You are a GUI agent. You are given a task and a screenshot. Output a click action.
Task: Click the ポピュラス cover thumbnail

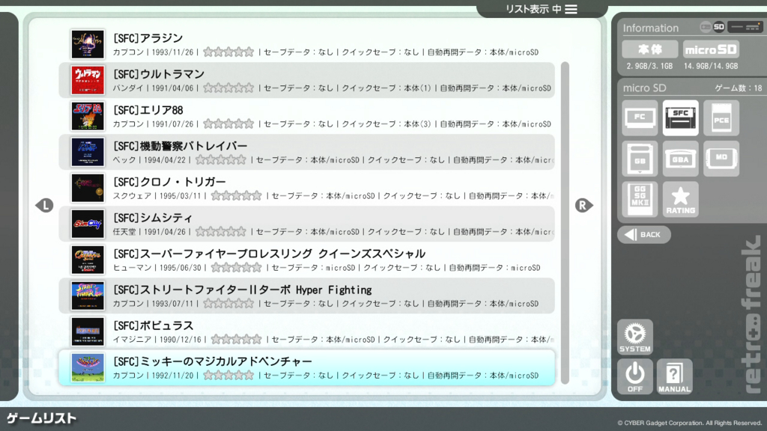point(88,331)
